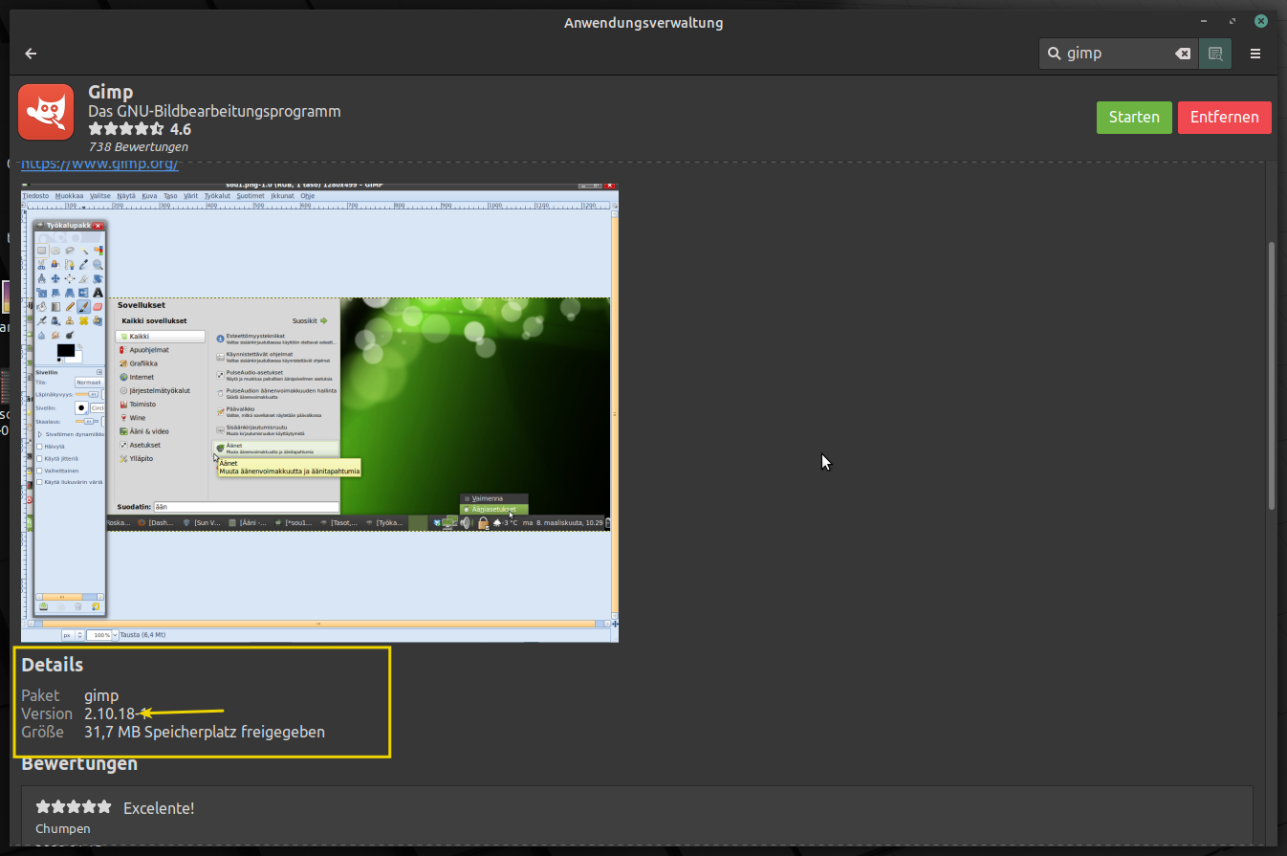Click the black foreground color swatch
Image resolution: width=1287 pixels, height=856 pixels.
pyautogui.click(x=65, y=350)
